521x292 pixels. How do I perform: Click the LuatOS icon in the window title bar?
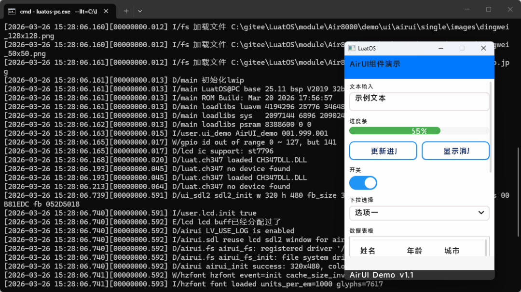353,48
